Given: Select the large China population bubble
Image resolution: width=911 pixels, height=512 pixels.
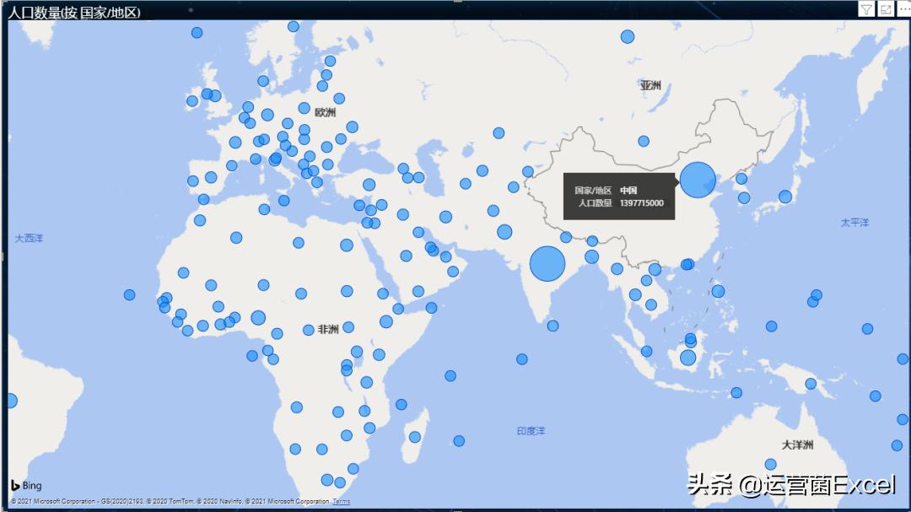Looking at the screenshot, I should tap(698, 181).
